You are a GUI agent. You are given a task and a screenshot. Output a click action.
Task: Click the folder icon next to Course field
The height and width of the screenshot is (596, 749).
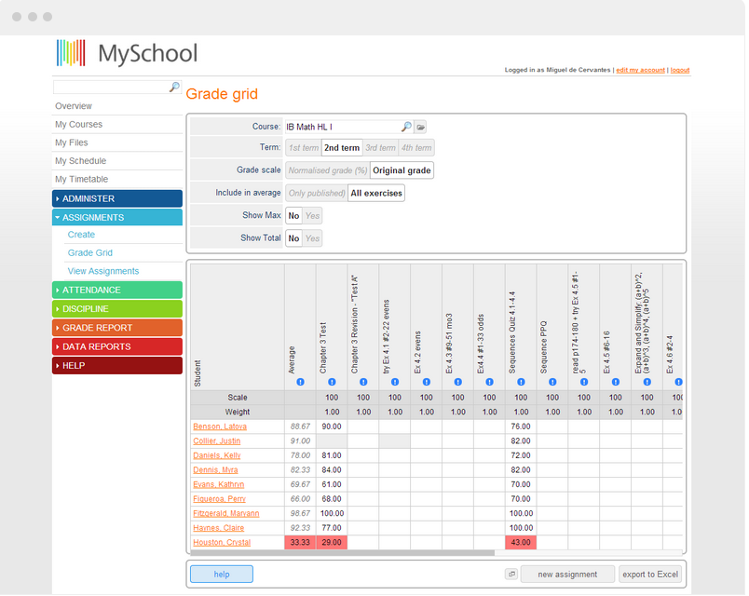[x=420, y=127]
